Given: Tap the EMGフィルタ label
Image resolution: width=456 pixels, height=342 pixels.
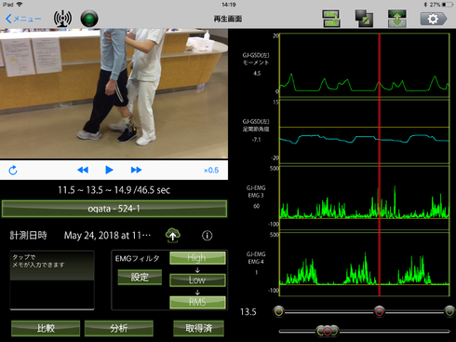Looking at the screenshot, I should [x=137, y=258].
